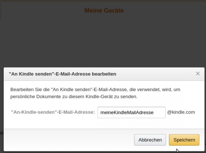The height and width of the screenshot is (153, 206).
Task: Click the "An-Kindle-senden"-E-Mail-Adresse label
Action: pos(53,112)
